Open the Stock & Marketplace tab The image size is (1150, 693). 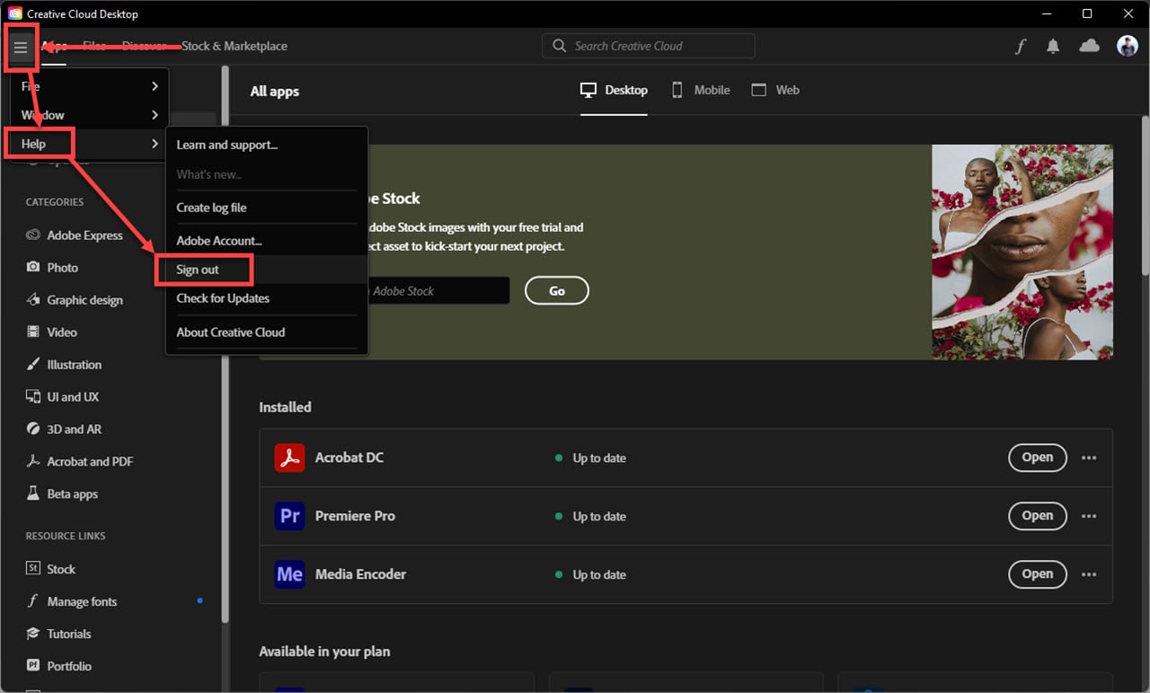click(x=234, y=46)
